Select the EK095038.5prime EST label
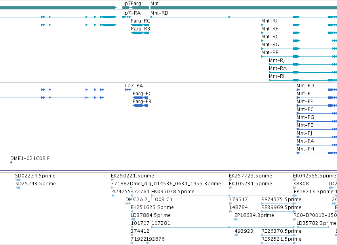The height and width of the screenshot is (245, 337). point(173,192)
